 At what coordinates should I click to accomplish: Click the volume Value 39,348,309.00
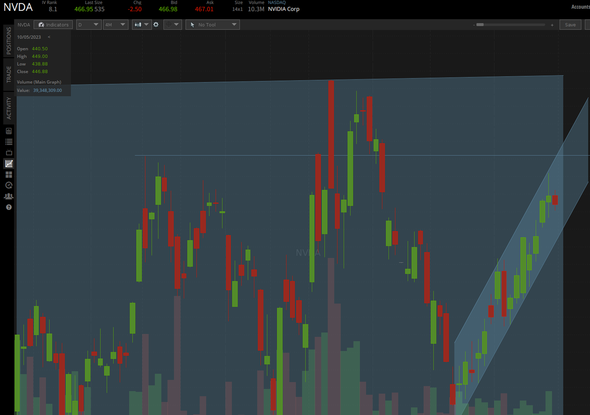48,90
